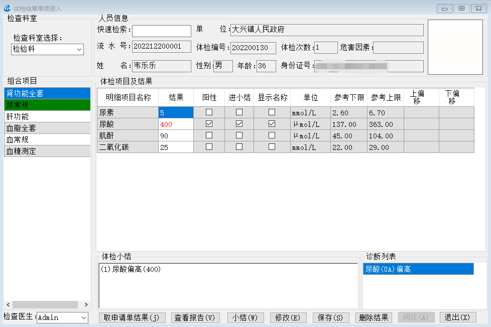This screenshot has height=327, width=491.
Task: Check the 阳性 checkbox for 二氧化碳
Action: [x=209, y=147]
